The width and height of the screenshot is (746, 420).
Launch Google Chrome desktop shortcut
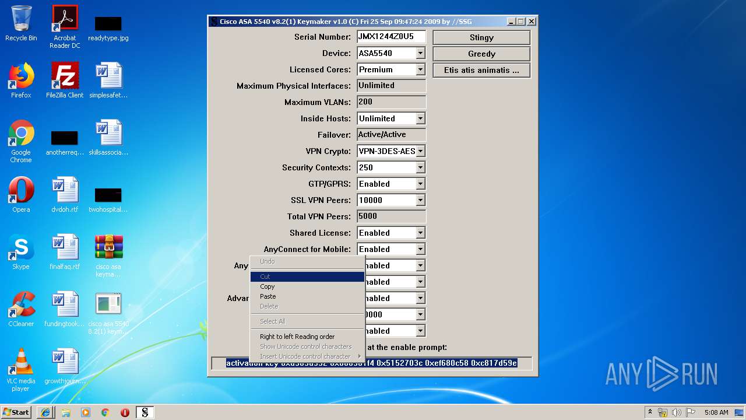pos(21,142)
